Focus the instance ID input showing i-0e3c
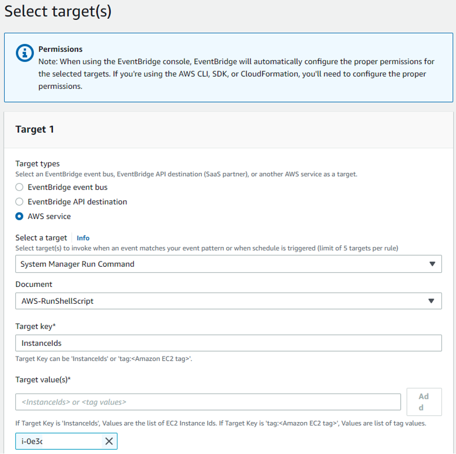Viewport: 456px width, 454px height. (56, 441)
